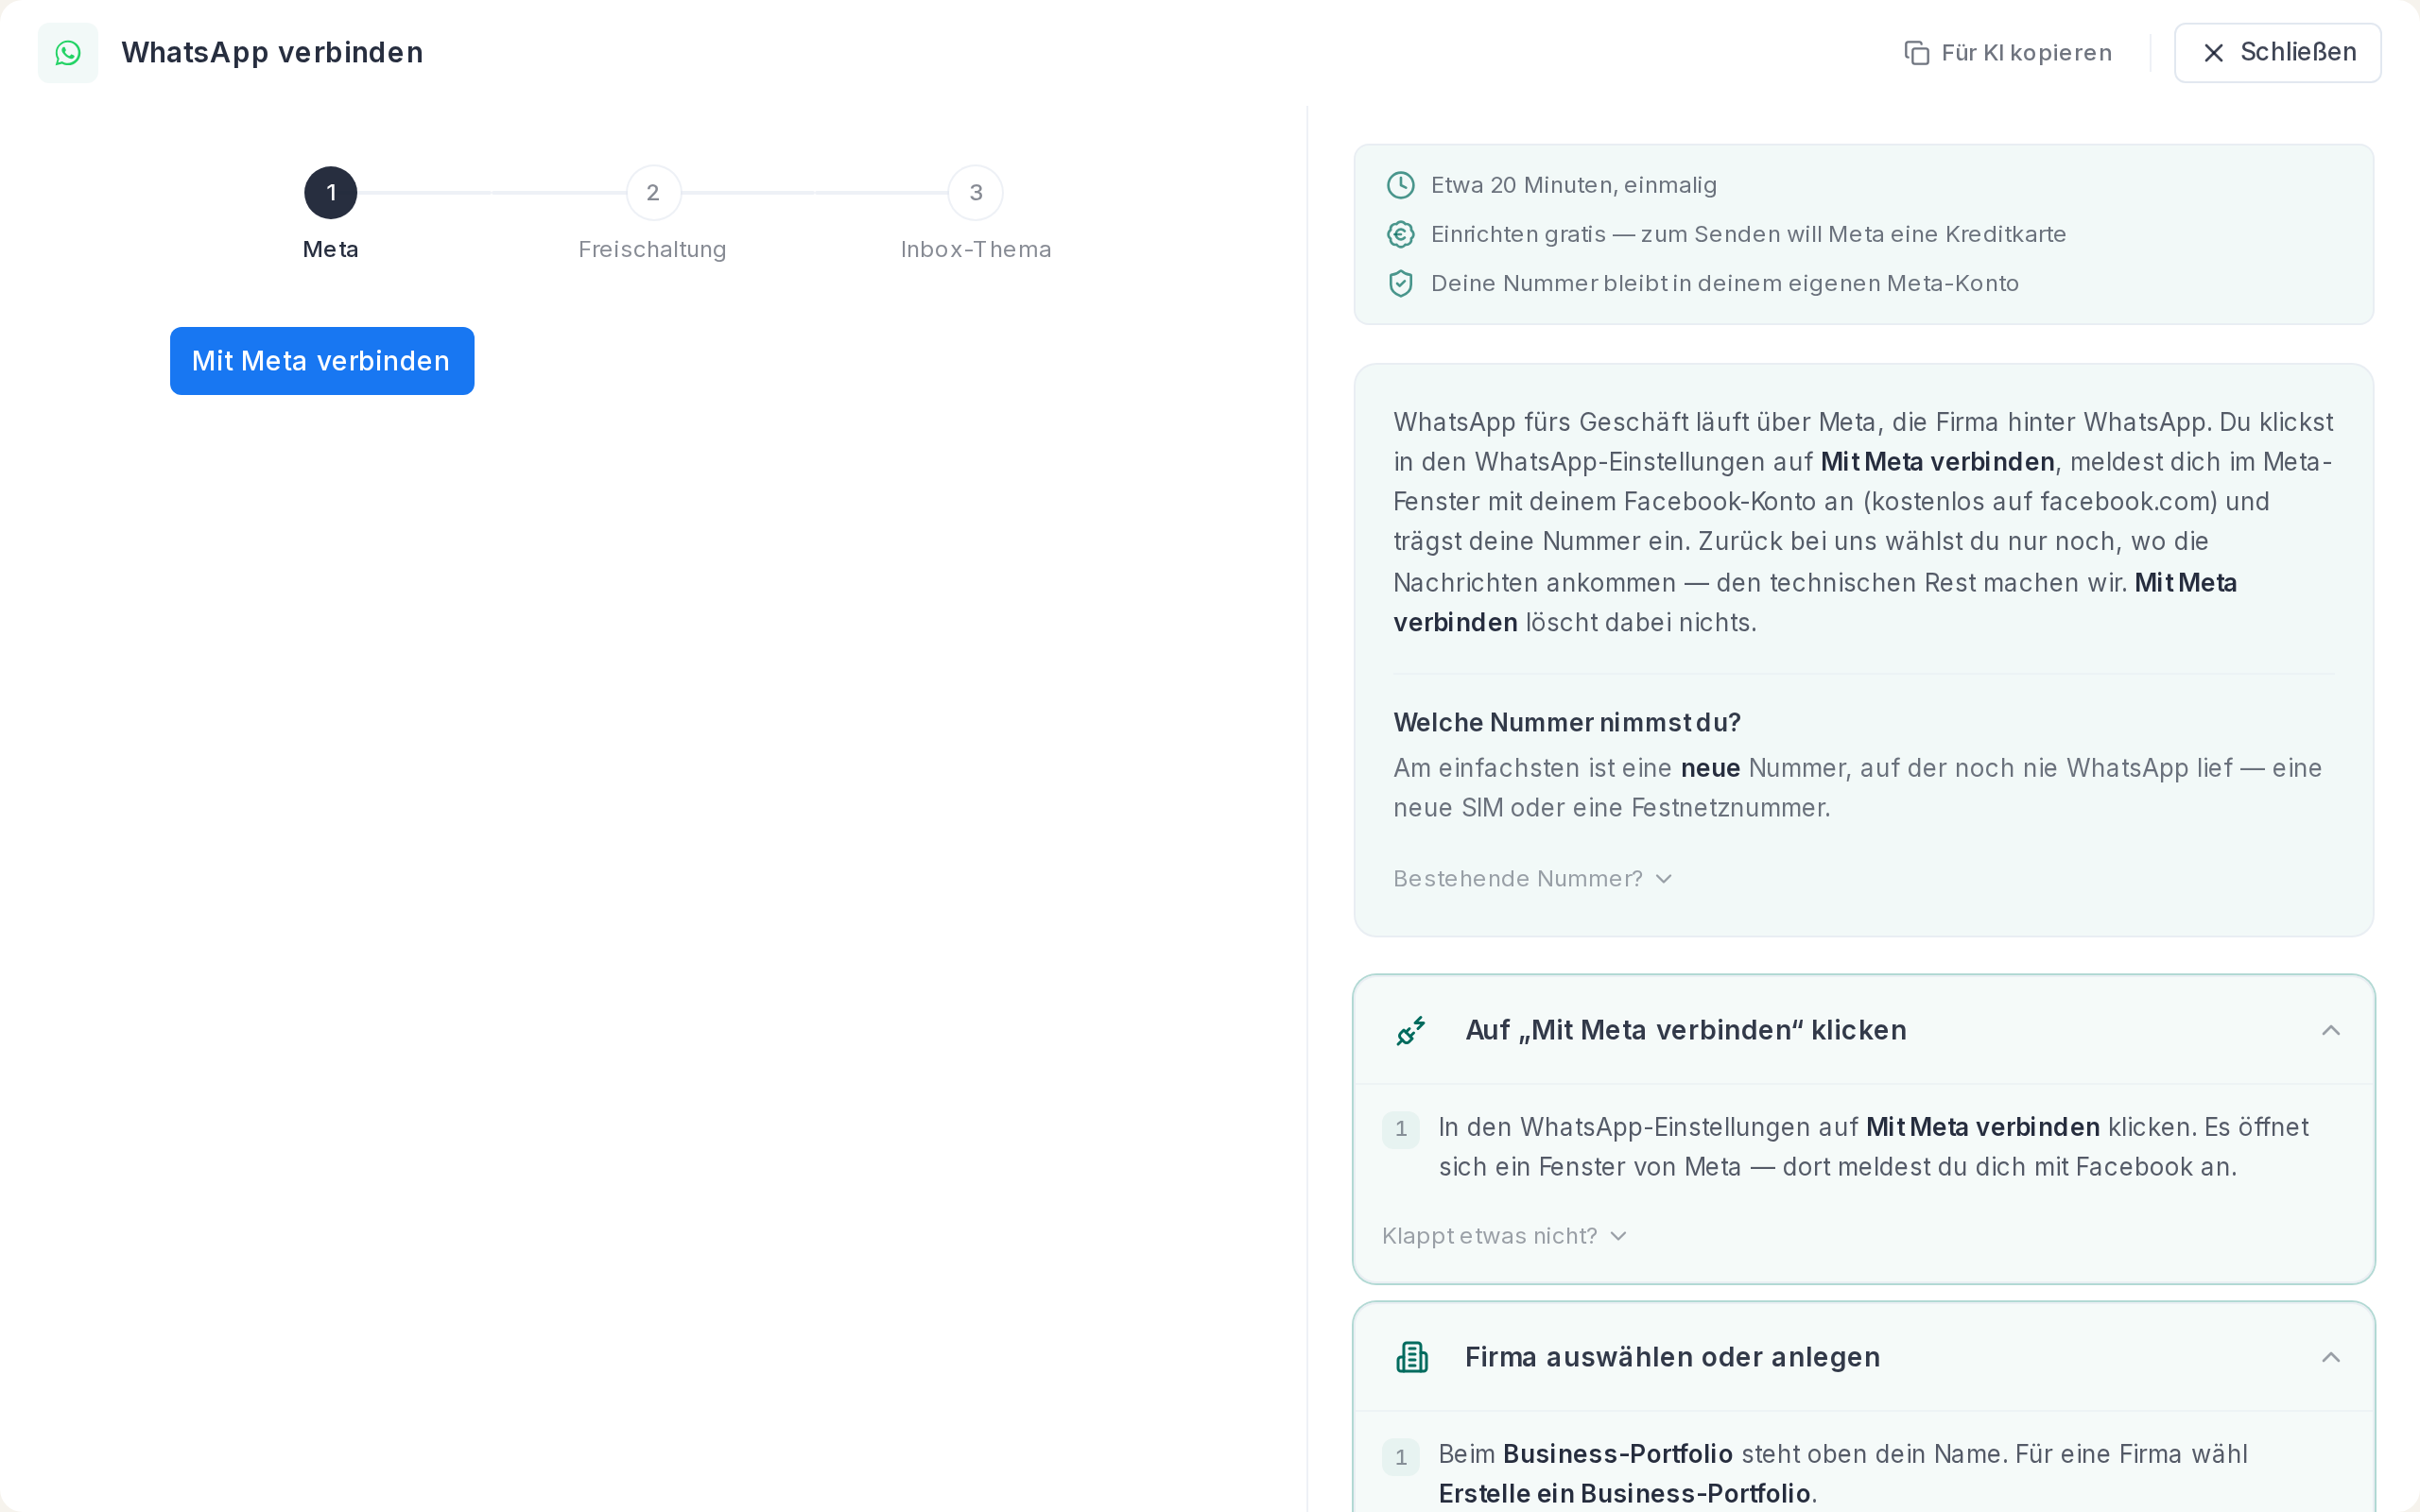Click the euro icon beside Einrichten gratis
Viewport: 2420px width, 1512px height.
[x=1400, y=234]
